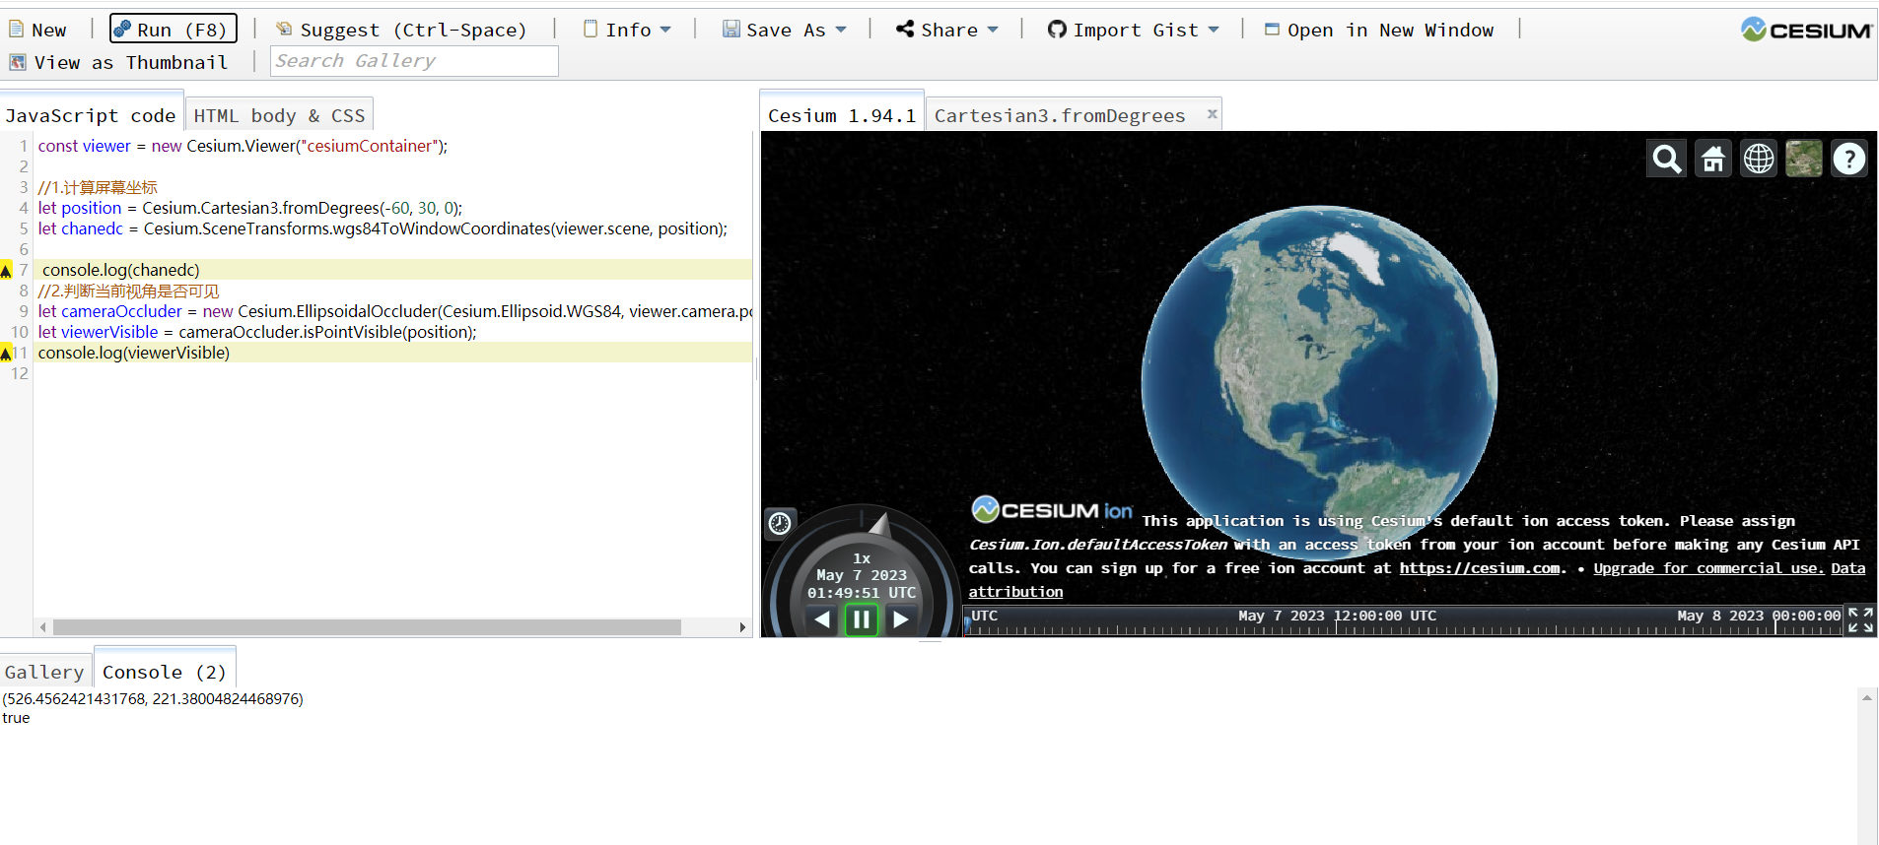The height and width of the screenshot is (845, 1879).
Task: Click the 'let viewerVisible' code line
Action: click(x=257, y=332)
